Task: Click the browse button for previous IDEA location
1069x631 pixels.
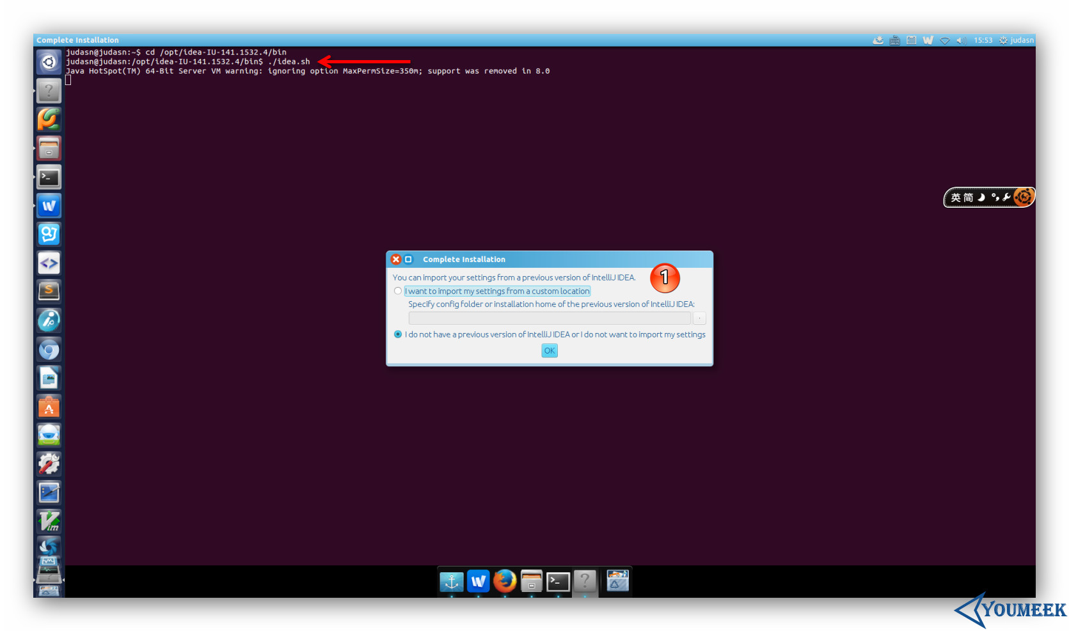Action: coord(699,318)
